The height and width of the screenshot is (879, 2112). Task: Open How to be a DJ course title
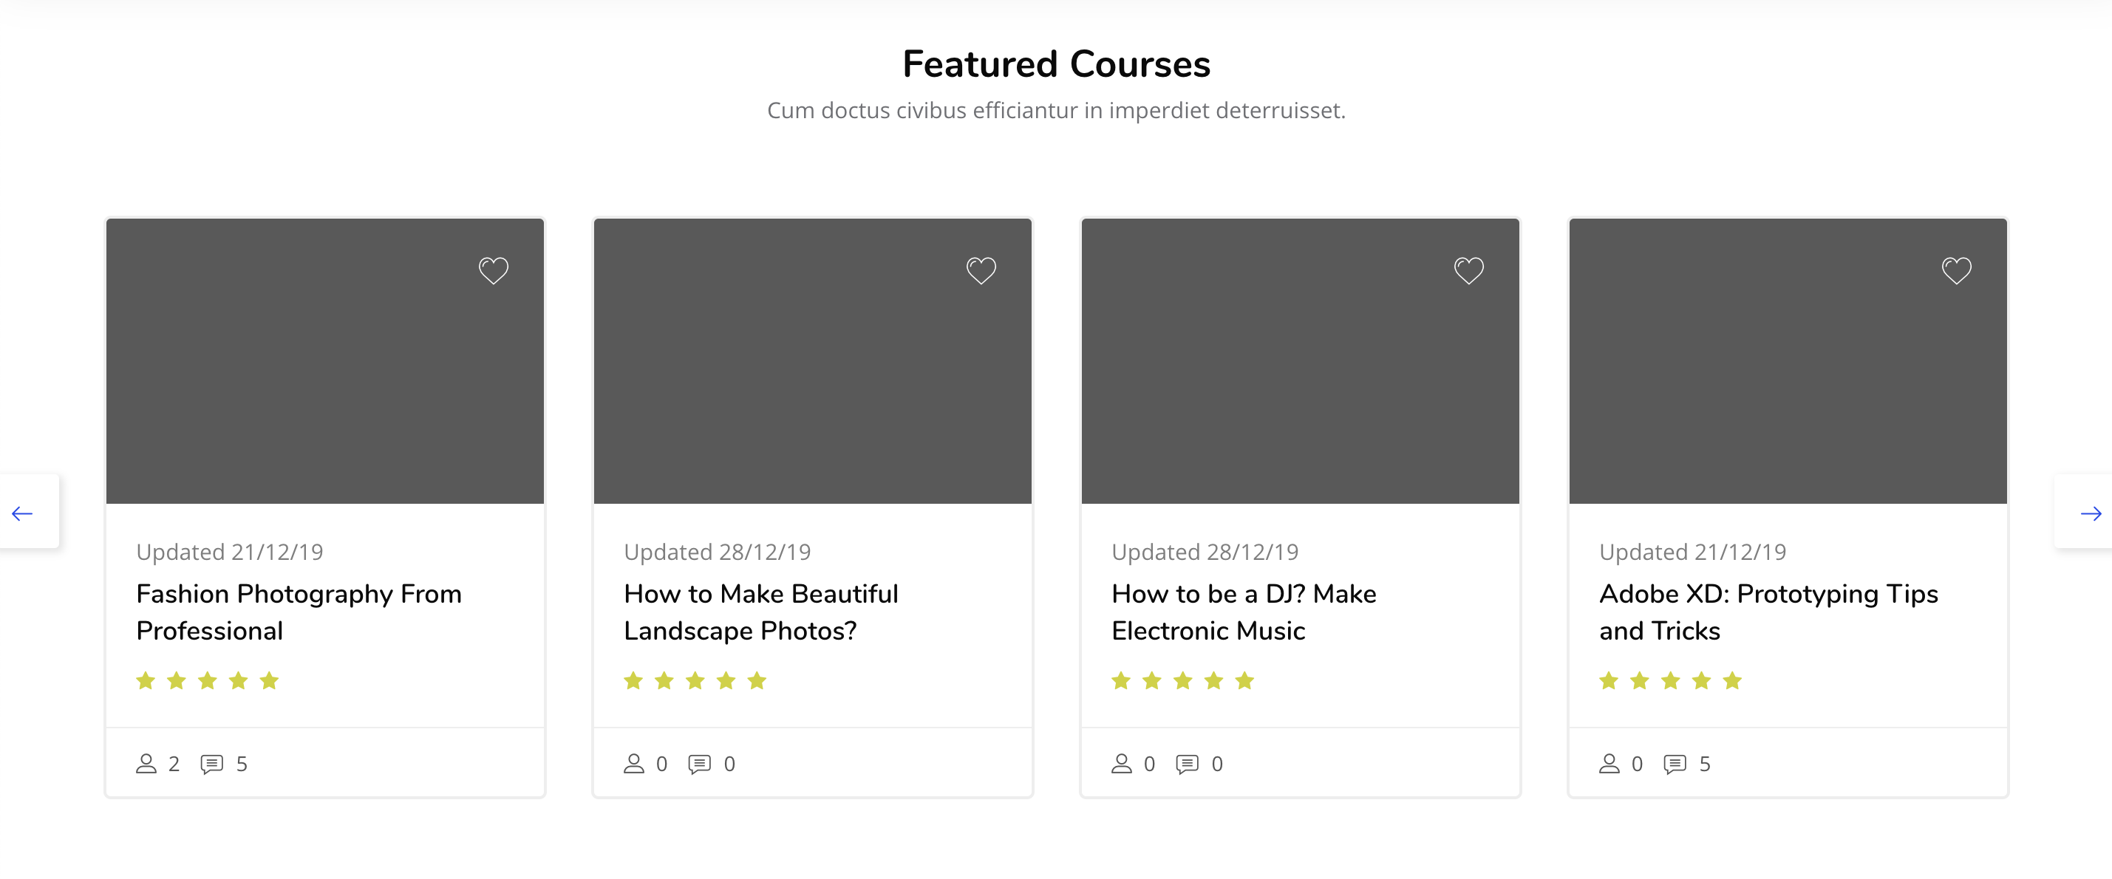pos(1244,612)
